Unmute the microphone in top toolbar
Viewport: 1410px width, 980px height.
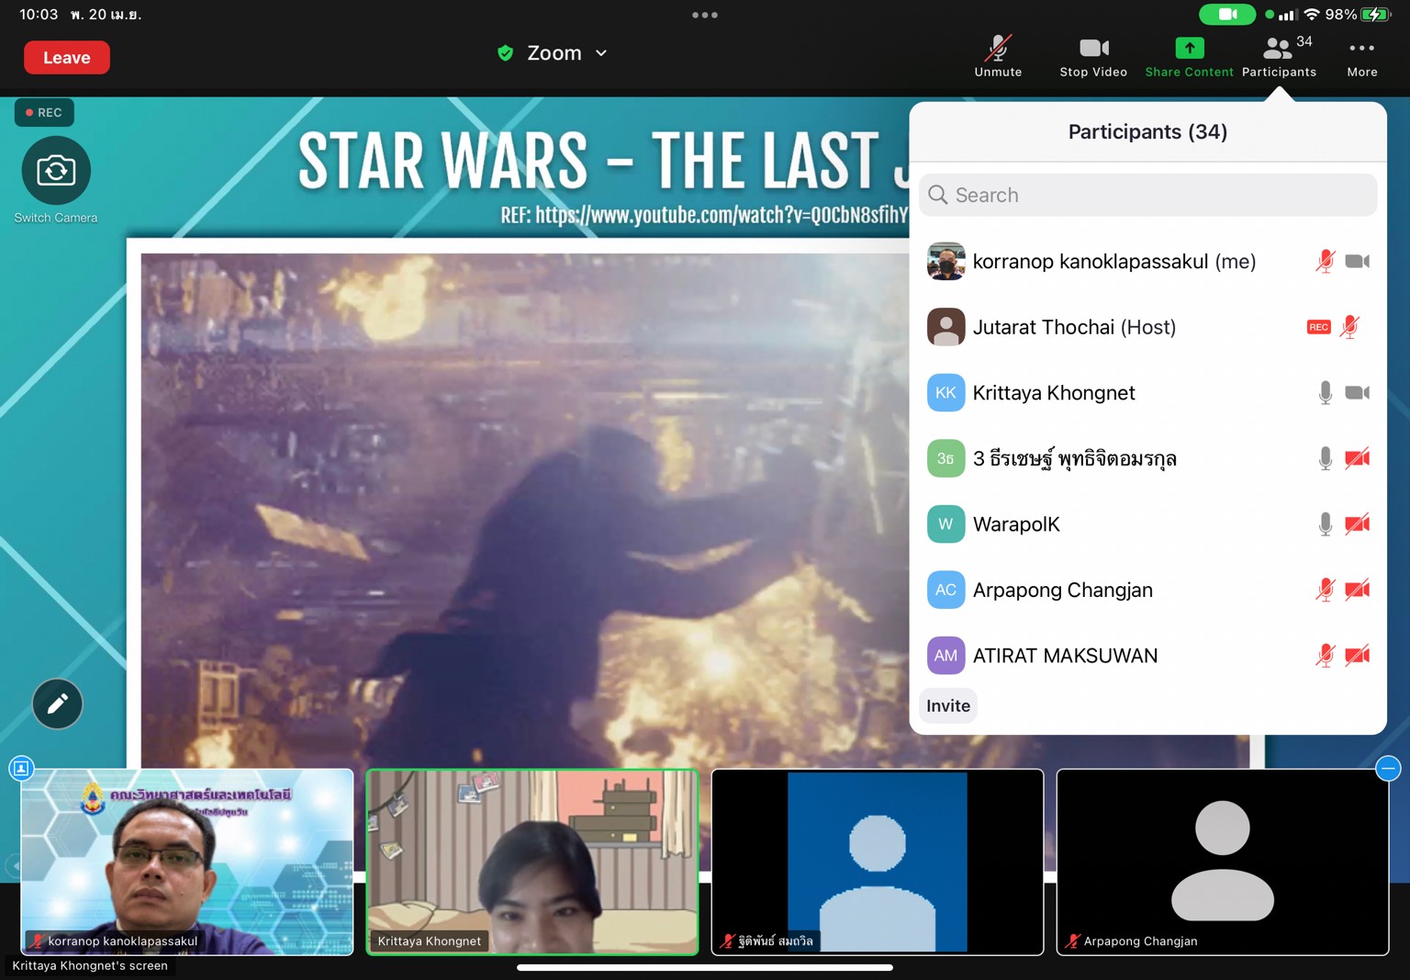(x=998, y=56)
